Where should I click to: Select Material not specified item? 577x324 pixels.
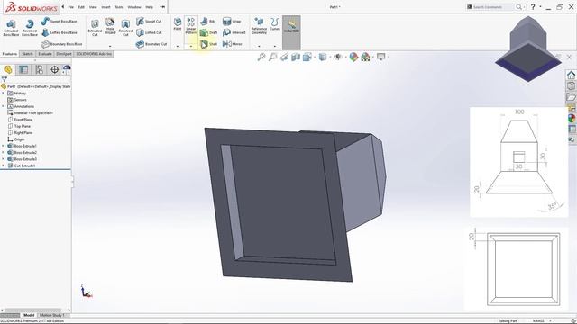pos(31,113)
